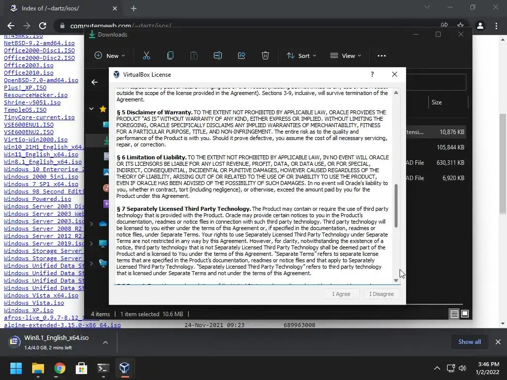The image size is (507, 380).
Task: Open the New dropdown in Downloads toolbar
Action: 109,55
